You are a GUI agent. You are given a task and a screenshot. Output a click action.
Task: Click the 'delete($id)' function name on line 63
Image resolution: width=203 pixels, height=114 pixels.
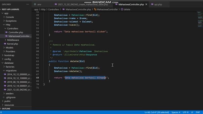click(x=77, y=61)
